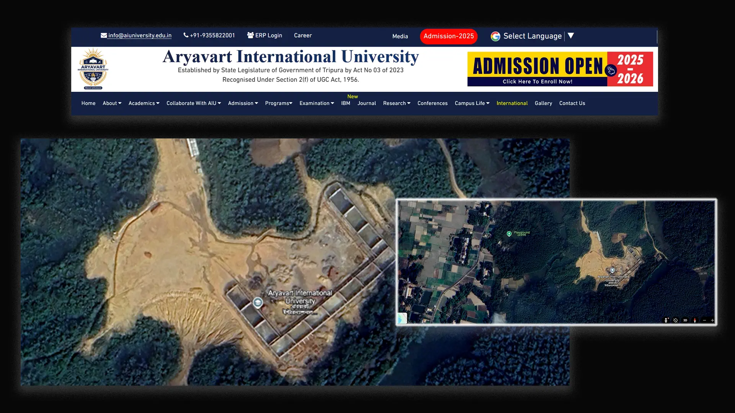Image resolution: width=735 pixels, height=413 pixels.
Task: Zoom in with the map plus button
Action: click(x=712, y=320)
